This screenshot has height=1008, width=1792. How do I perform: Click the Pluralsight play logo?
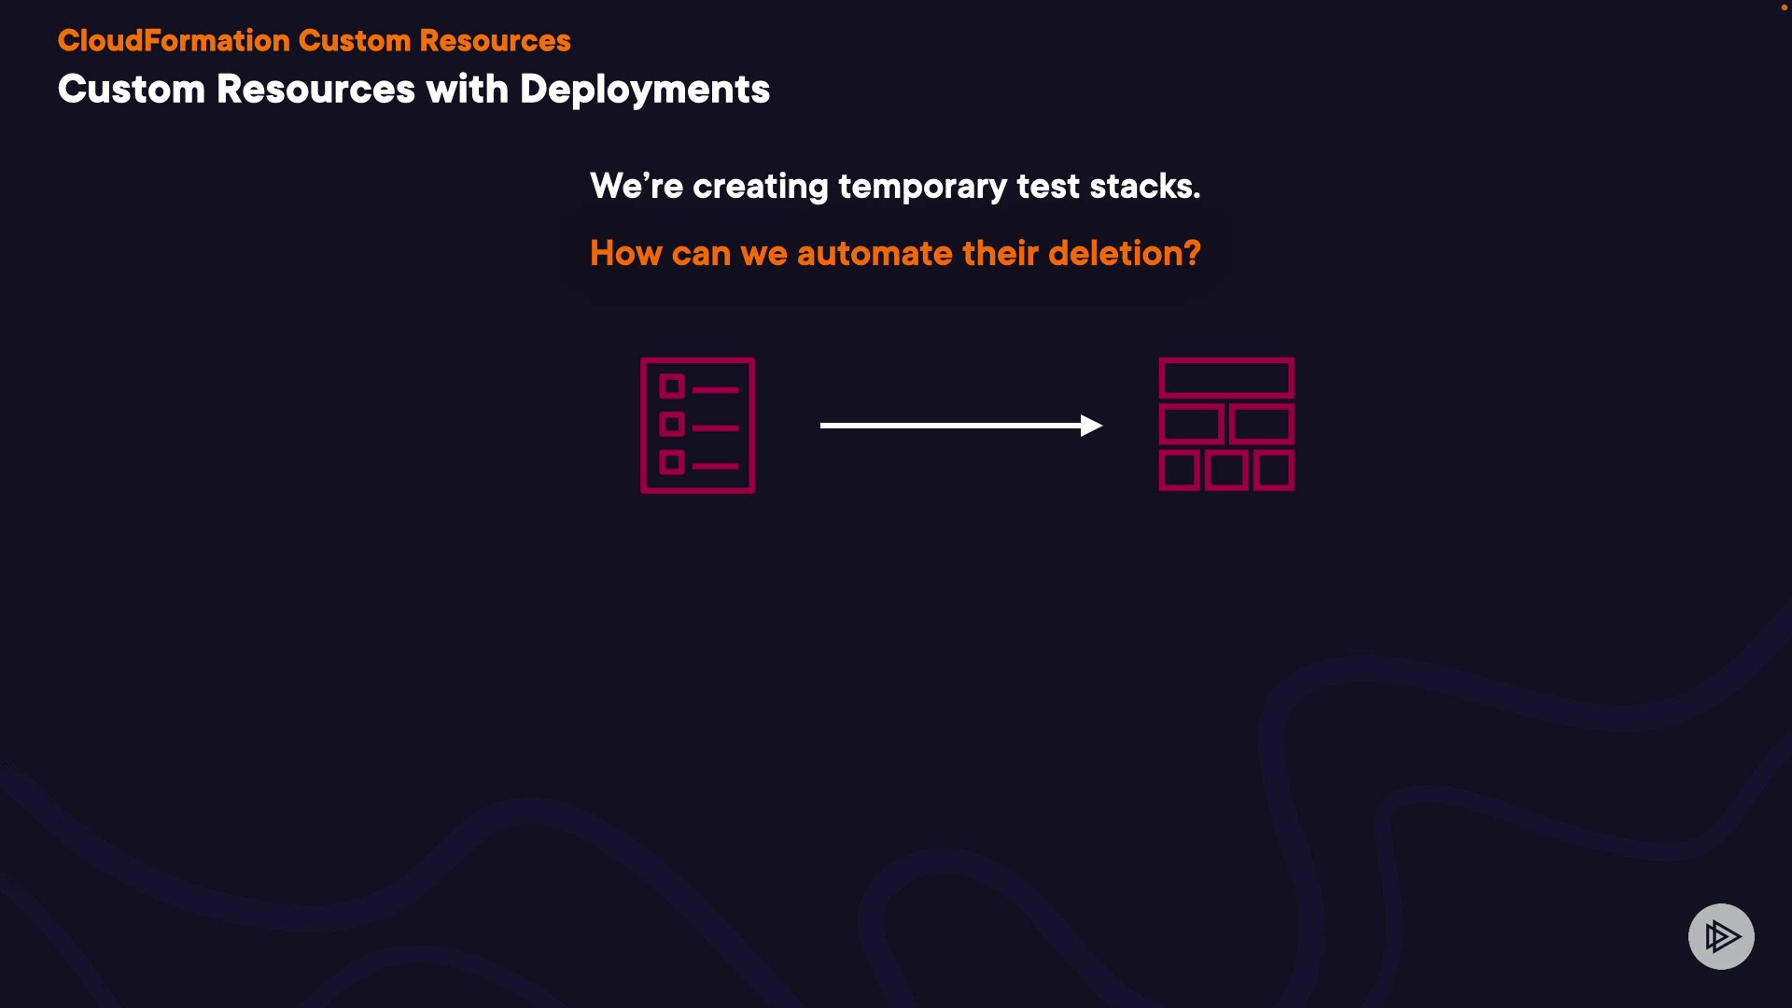(x=1721, y=936)
